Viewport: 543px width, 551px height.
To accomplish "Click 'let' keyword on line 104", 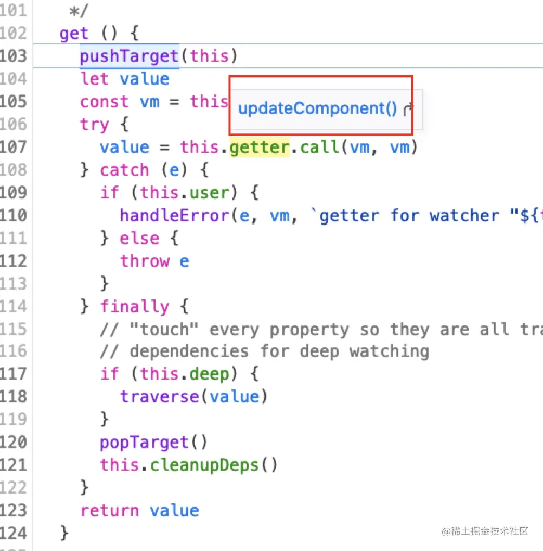I will [94, 79].
